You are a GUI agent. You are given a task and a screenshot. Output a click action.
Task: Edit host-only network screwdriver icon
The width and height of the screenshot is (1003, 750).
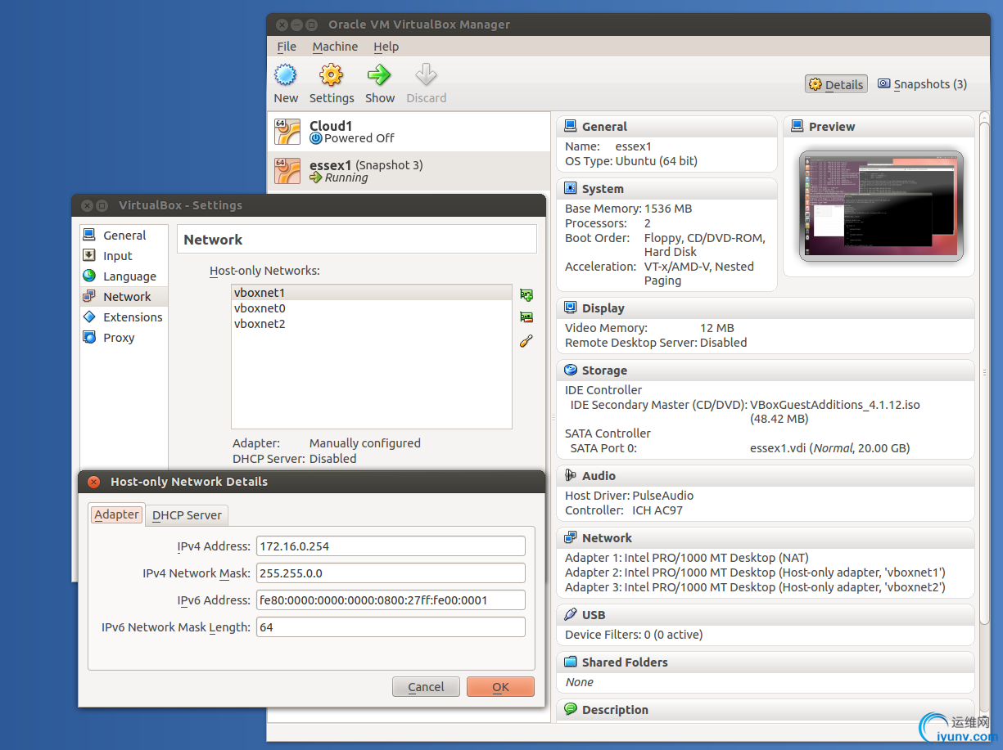pos(526,341)
